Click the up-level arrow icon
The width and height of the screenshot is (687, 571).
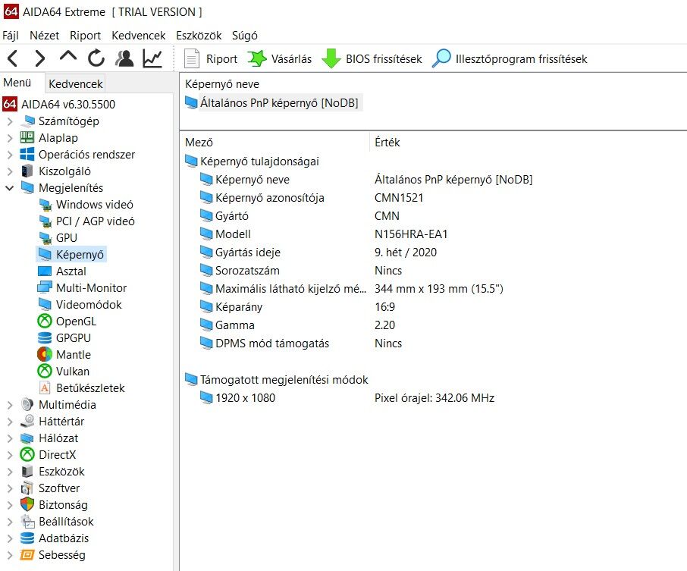tap(68, 57)
